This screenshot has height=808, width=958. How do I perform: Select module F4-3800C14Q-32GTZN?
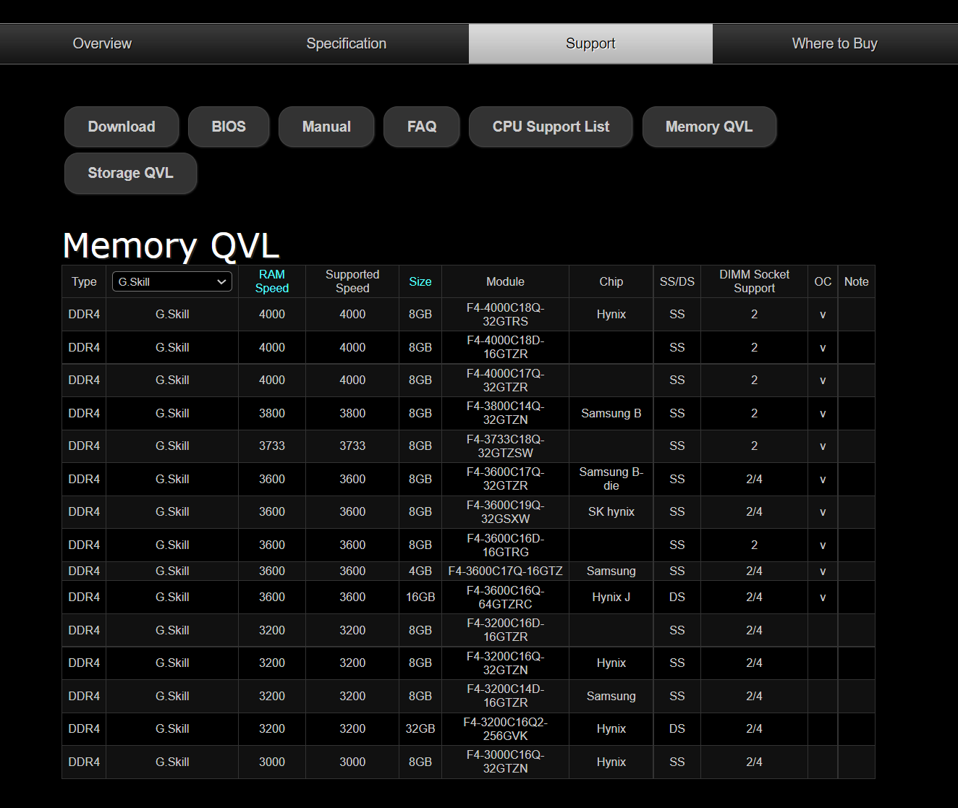[x=505, y=413]
